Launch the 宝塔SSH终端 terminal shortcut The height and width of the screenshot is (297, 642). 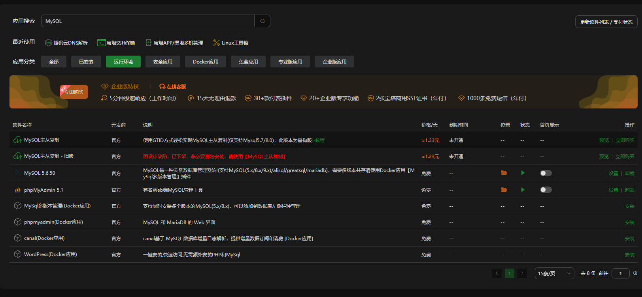coord(116,43)
